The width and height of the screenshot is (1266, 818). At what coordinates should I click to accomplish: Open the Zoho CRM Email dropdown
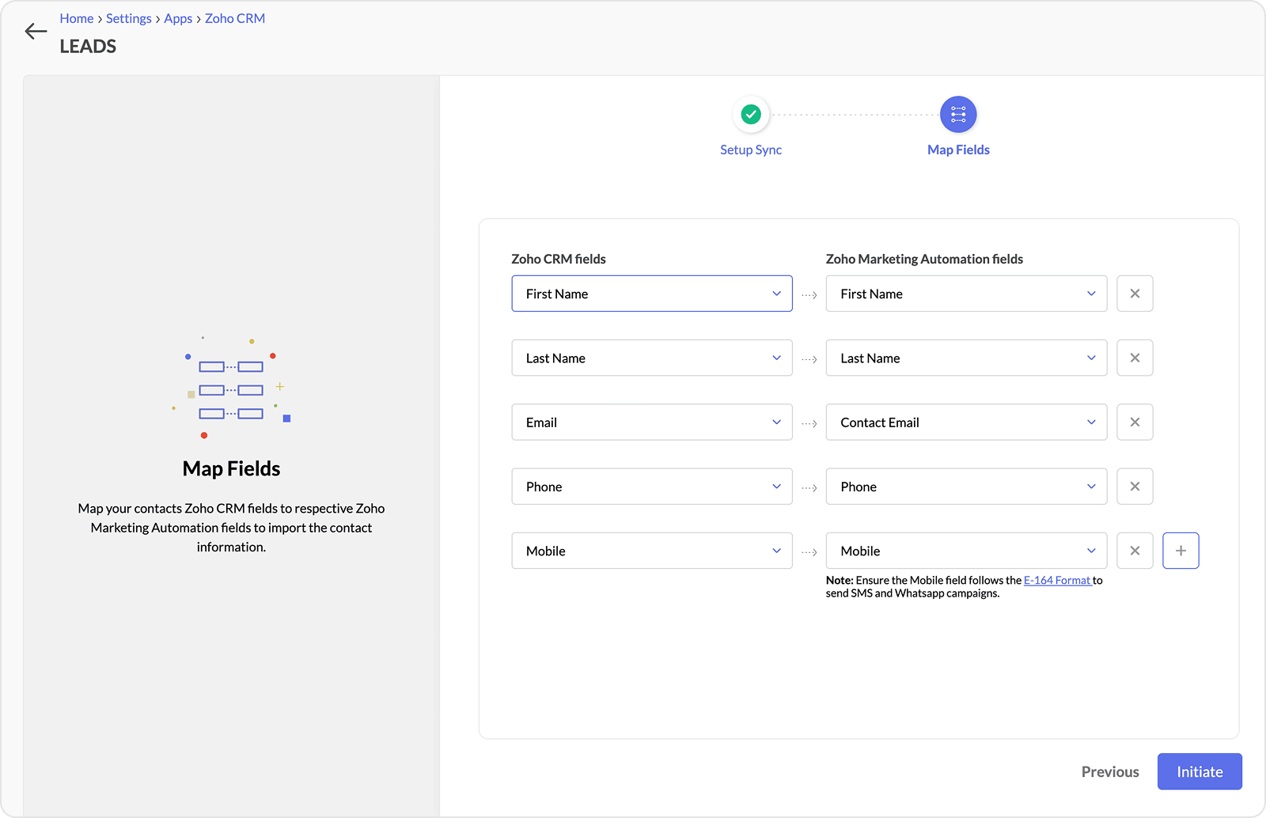652,422
